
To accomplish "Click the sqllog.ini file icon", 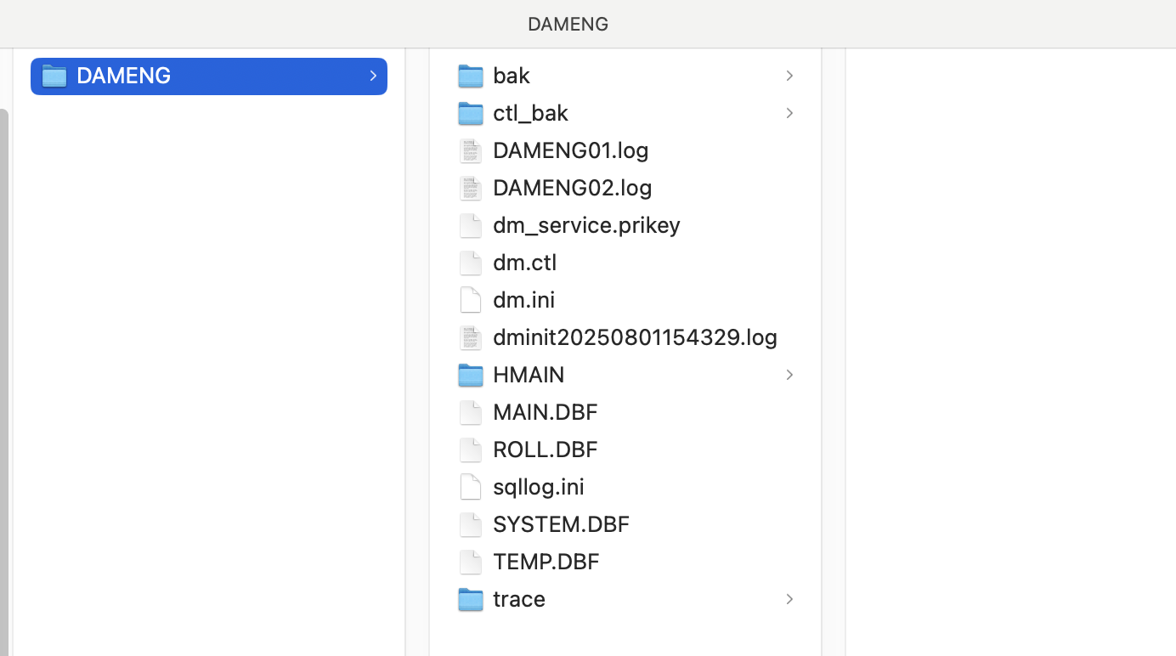I will (470, 487).
